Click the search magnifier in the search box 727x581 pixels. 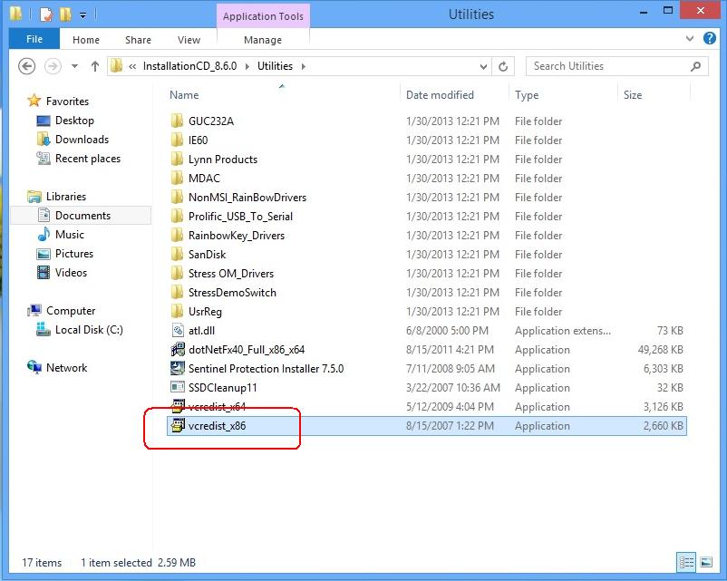[x=694, y=66]
